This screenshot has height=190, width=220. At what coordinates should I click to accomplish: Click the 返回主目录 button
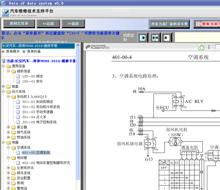pos(19,23)
